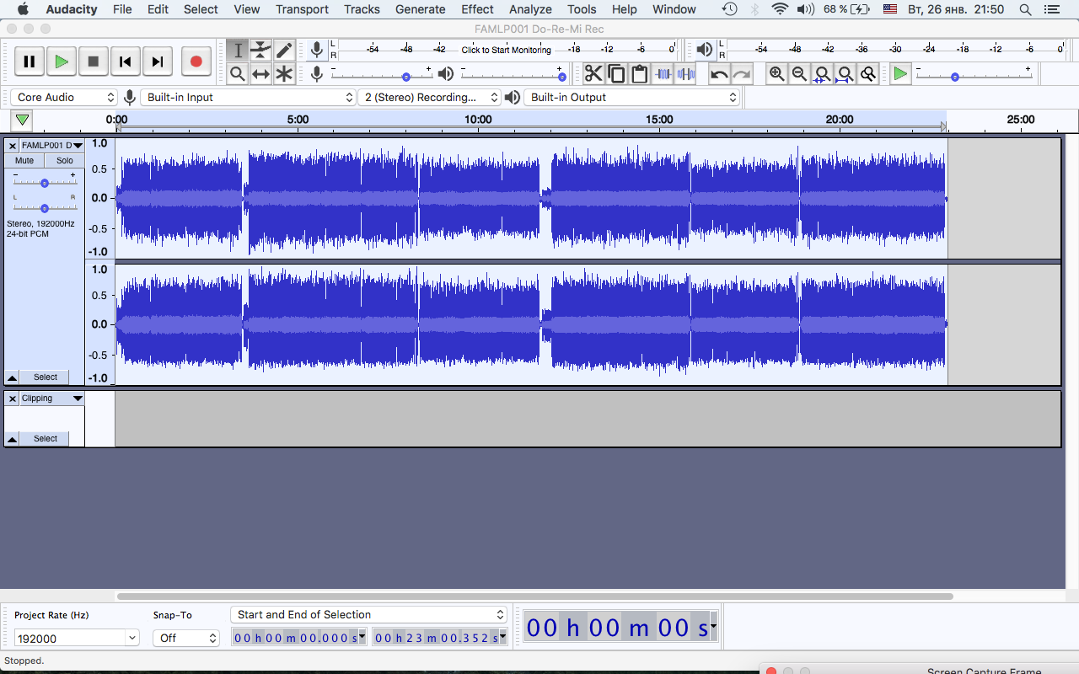Click the Undo arrow icon
The image size is (1079, 674).
(719, 74)
